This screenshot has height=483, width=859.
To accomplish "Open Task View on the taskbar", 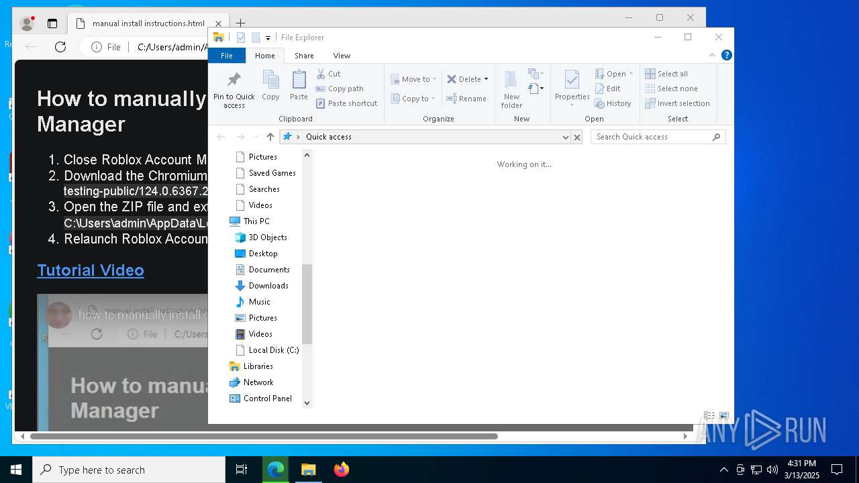I will coord(242,470).
